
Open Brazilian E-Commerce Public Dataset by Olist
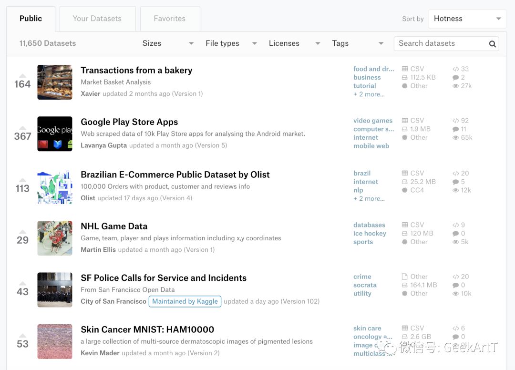point(175,175)
